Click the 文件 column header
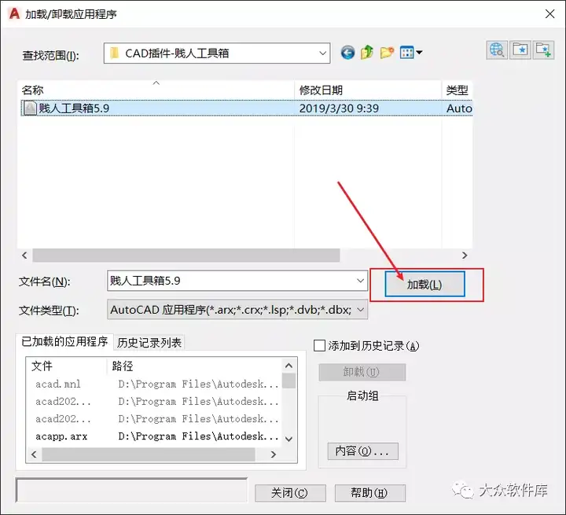Screen dimensions: 566x515 (x=67, y=366)
